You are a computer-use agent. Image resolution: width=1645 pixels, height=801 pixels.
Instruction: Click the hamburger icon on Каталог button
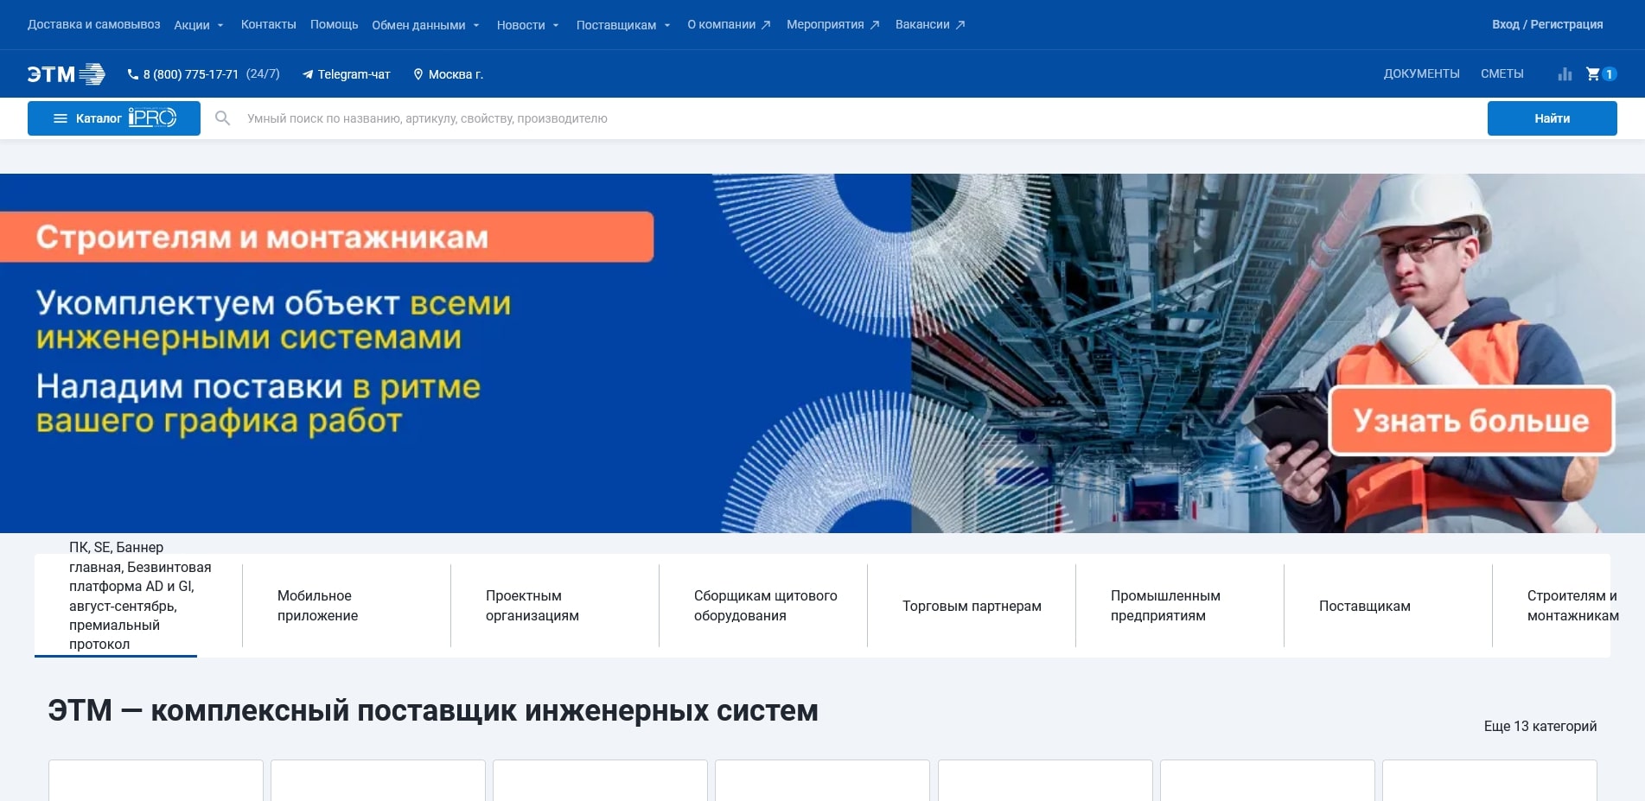(x=60, y=118)
